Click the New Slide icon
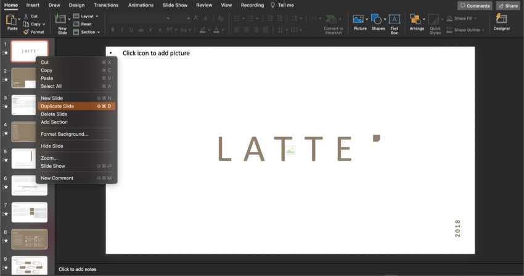 click(x=62, y=20)
